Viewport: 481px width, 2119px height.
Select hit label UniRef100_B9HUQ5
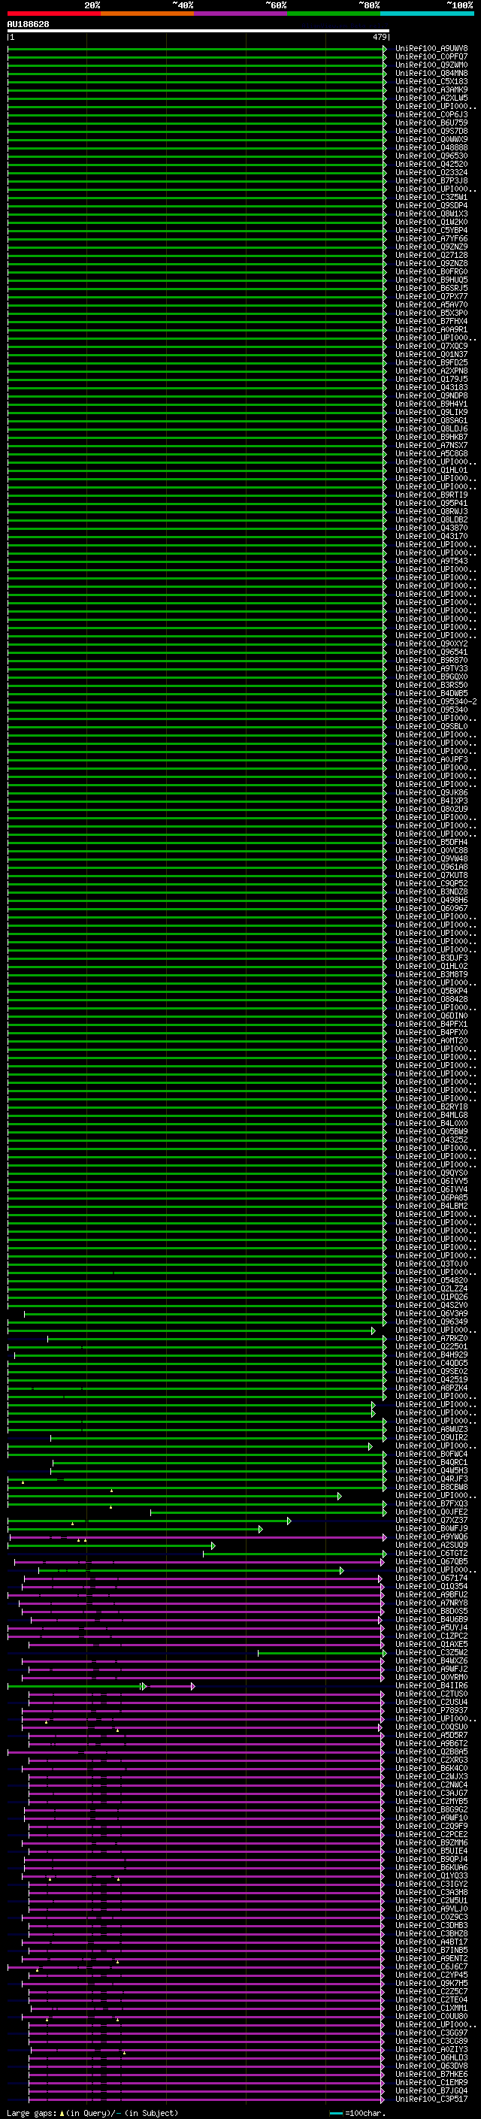pos(431,280)
